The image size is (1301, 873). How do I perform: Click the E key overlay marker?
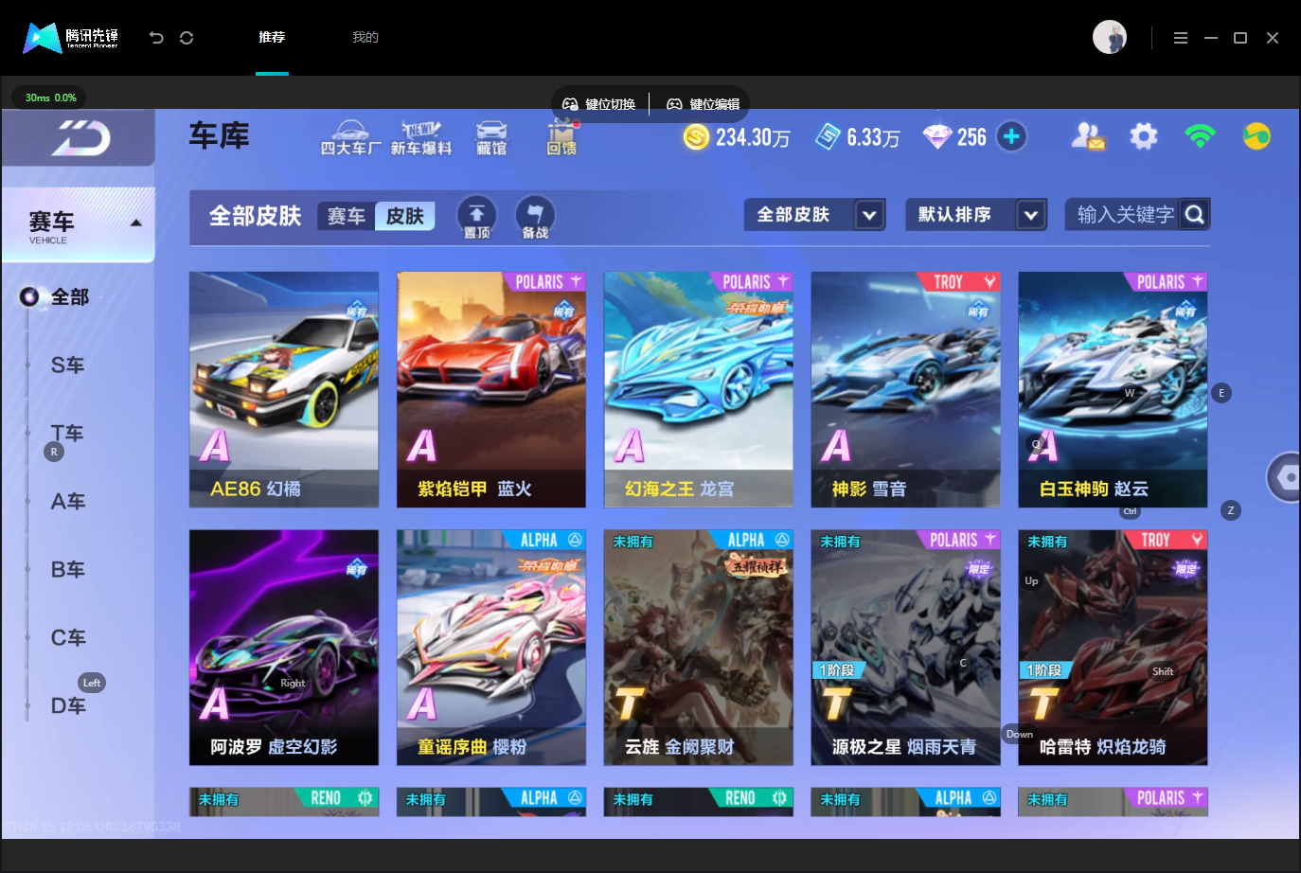pos(1221,393)
